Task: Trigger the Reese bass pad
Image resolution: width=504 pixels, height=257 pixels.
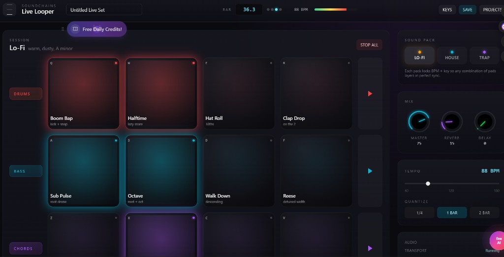Action: (316, 171)
